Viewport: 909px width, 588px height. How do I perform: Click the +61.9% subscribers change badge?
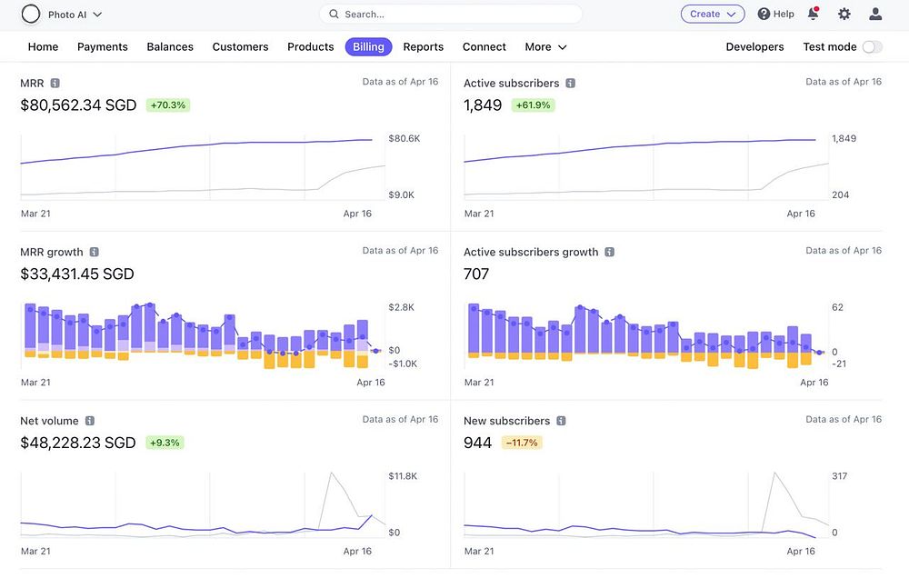point(533,105)
